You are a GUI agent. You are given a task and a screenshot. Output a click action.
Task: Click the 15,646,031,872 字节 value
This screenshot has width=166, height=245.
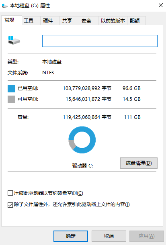[88, 99]
